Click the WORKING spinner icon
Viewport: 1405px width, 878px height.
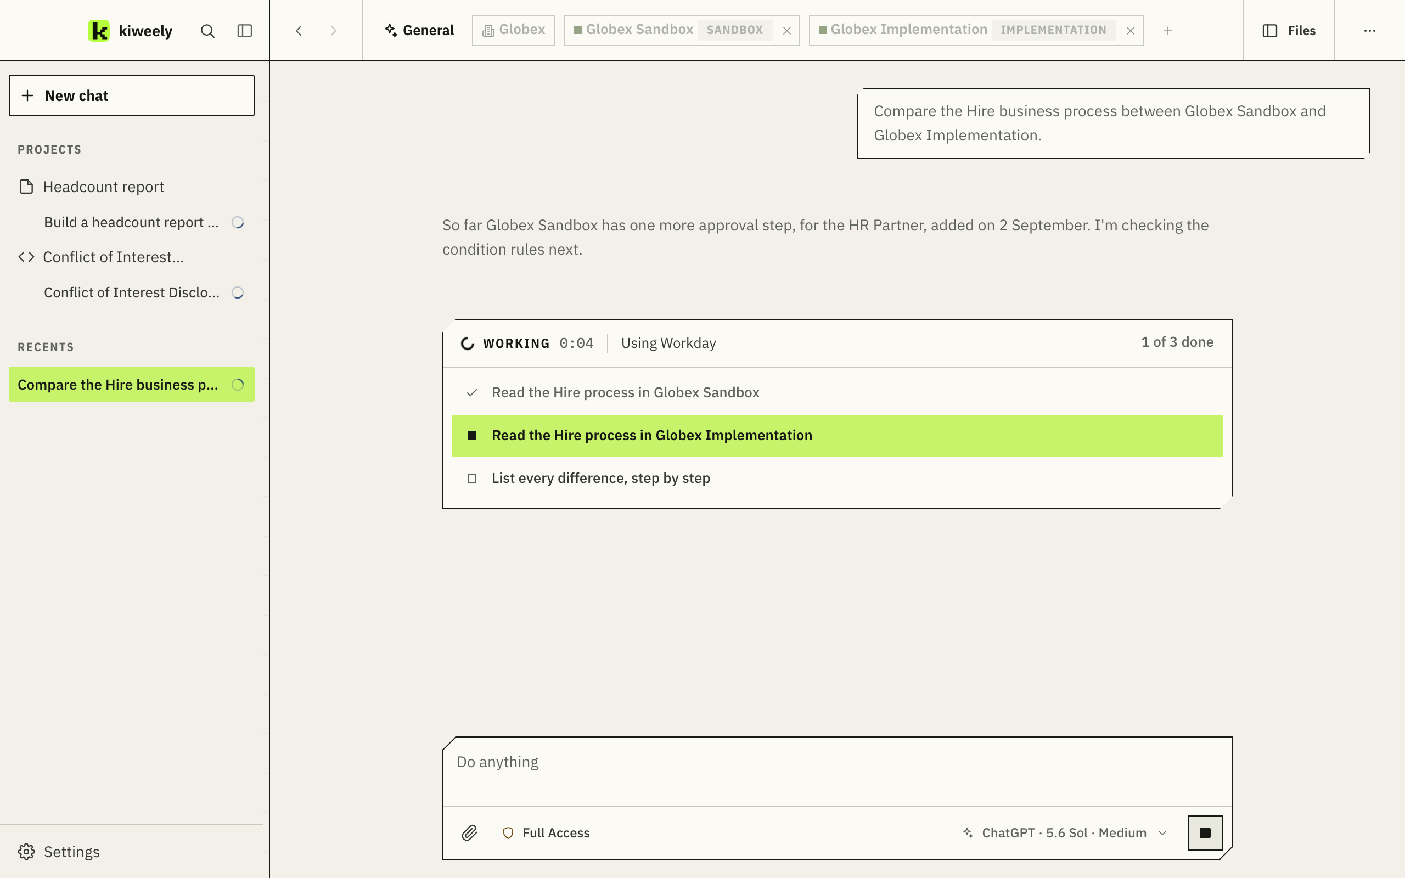point(468,343)
